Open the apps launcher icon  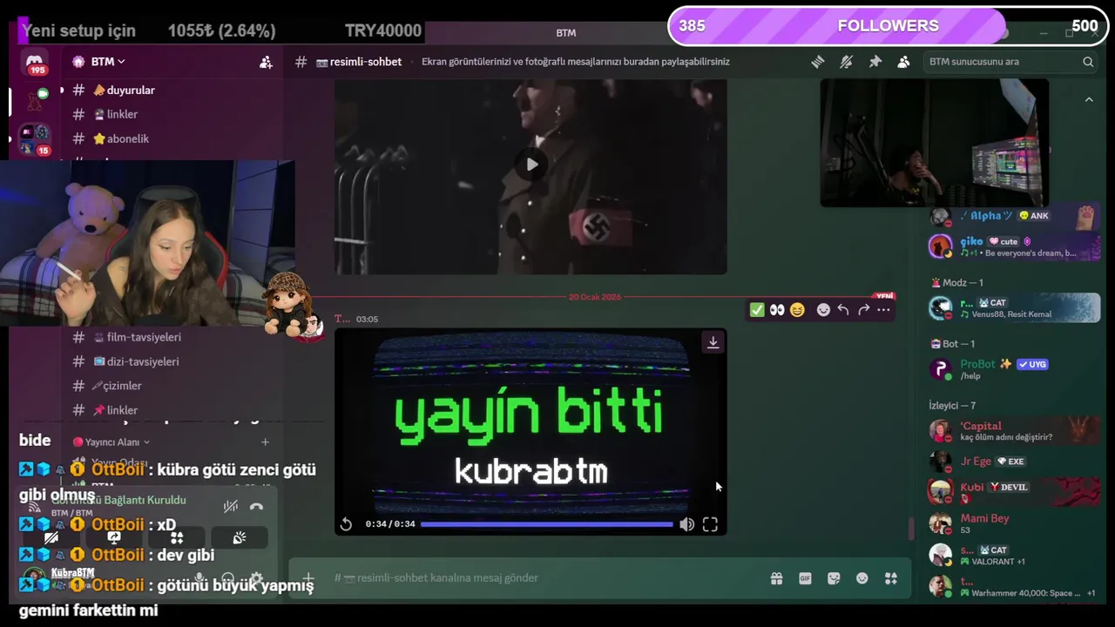click(891, 578)
